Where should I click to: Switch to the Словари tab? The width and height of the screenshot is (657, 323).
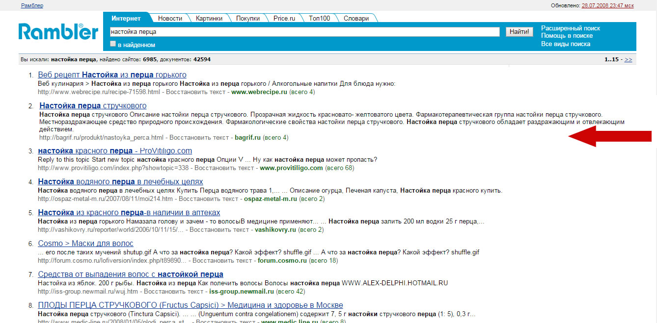356,18
